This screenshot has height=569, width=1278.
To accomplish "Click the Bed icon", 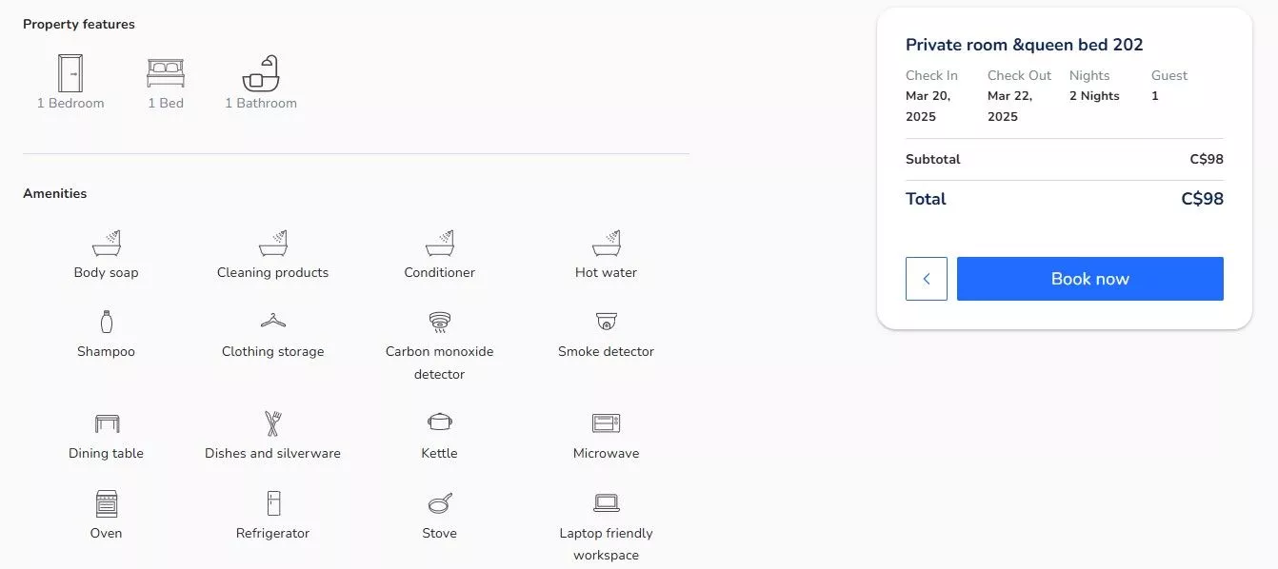I will coord(166,73).
